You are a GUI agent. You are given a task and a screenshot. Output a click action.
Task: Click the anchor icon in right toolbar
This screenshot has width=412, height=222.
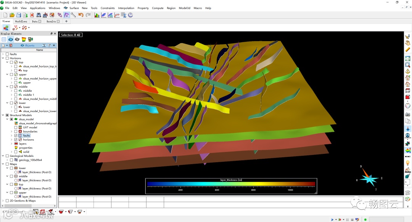(x=407, y=71)
